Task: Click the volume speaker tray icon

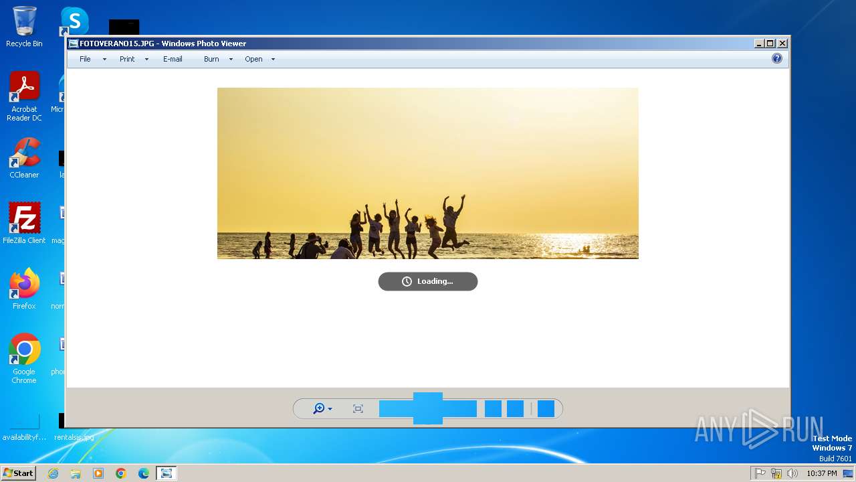Action: 792,473
